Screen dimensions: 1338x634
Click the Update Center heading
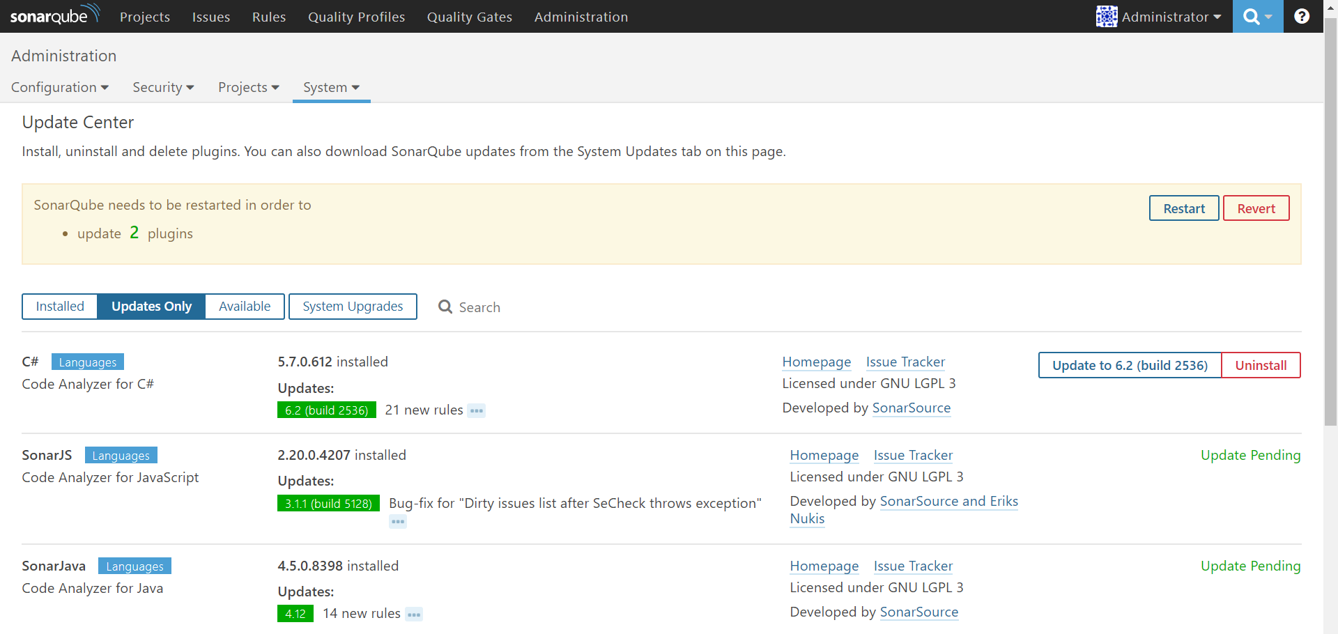78,123
